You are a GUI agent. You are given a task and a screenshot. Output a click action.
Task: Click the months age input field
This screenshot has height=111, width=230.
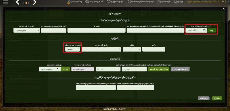click(x=134, y=69)
